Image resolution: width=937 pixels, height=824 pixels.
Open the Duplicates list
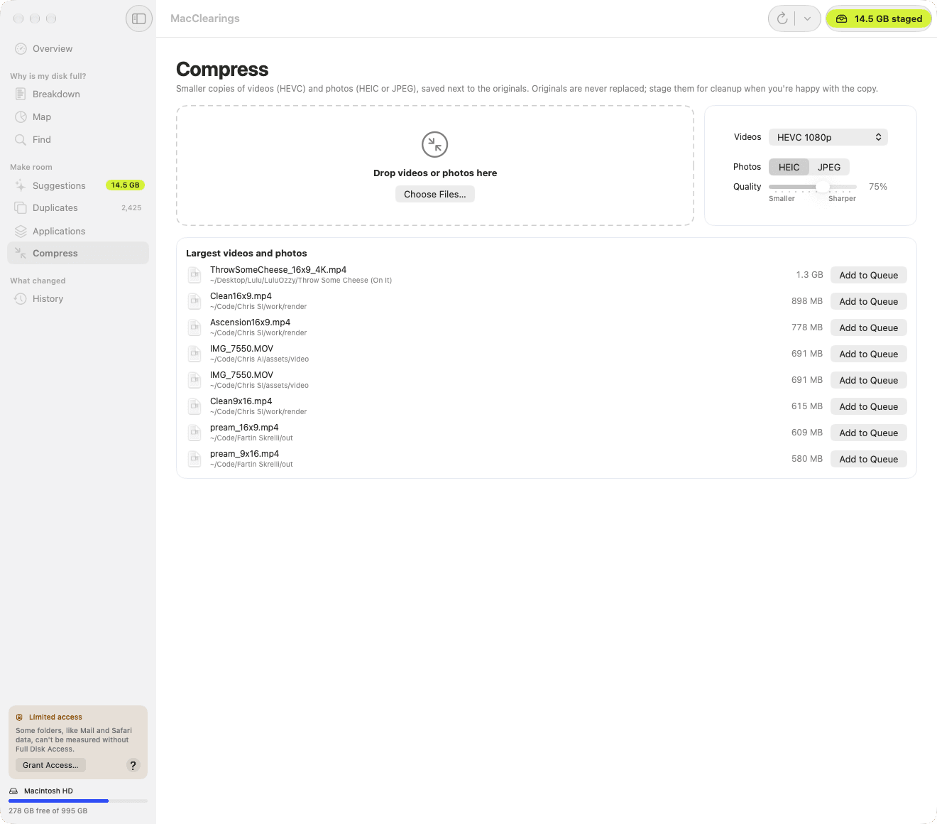coord(78,208)
